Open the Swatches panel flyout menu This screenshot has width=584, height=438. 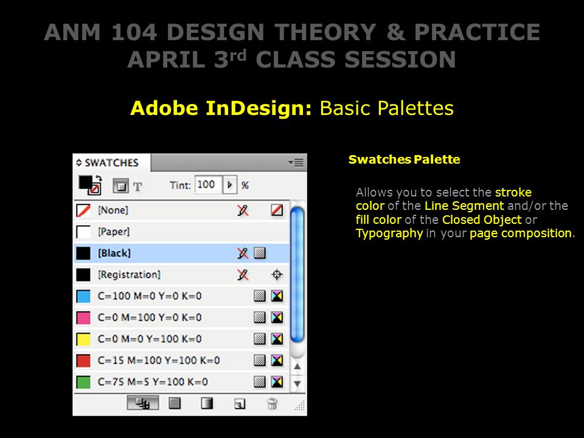pyautogui.click(x=296, y=162)
